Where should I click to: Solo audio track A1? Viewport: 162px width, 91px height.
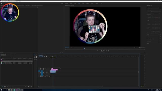(x=46, y=73)
